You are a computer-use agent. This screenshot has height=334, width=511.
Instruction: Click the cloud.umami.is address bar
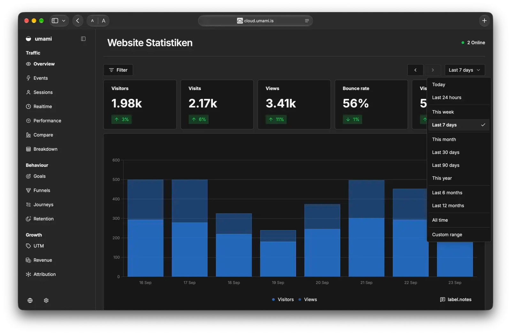coord(255,21)
